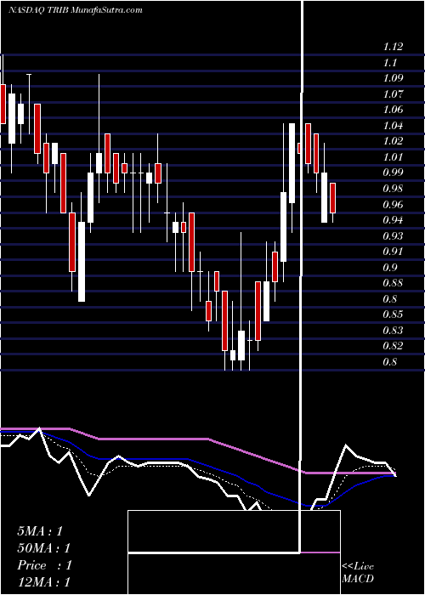The width and height of the screenshot is (425, 595).
Task: Click the 0.99 price axis label
Action: click(x=393, y=173)
